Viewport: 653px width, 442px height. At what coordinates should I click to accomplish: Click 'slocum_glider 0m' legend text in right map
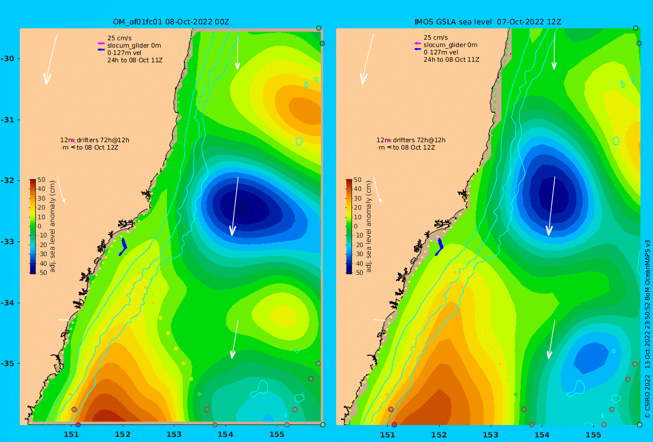click(451, 45)
